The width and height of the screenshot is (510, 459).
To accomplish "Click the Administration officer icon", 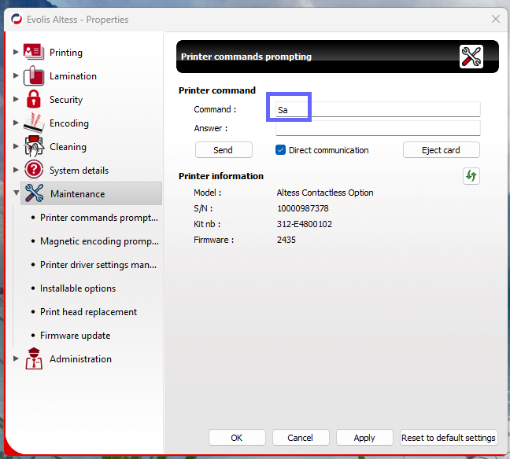I will pyautogui.click(x=34, y=358).
